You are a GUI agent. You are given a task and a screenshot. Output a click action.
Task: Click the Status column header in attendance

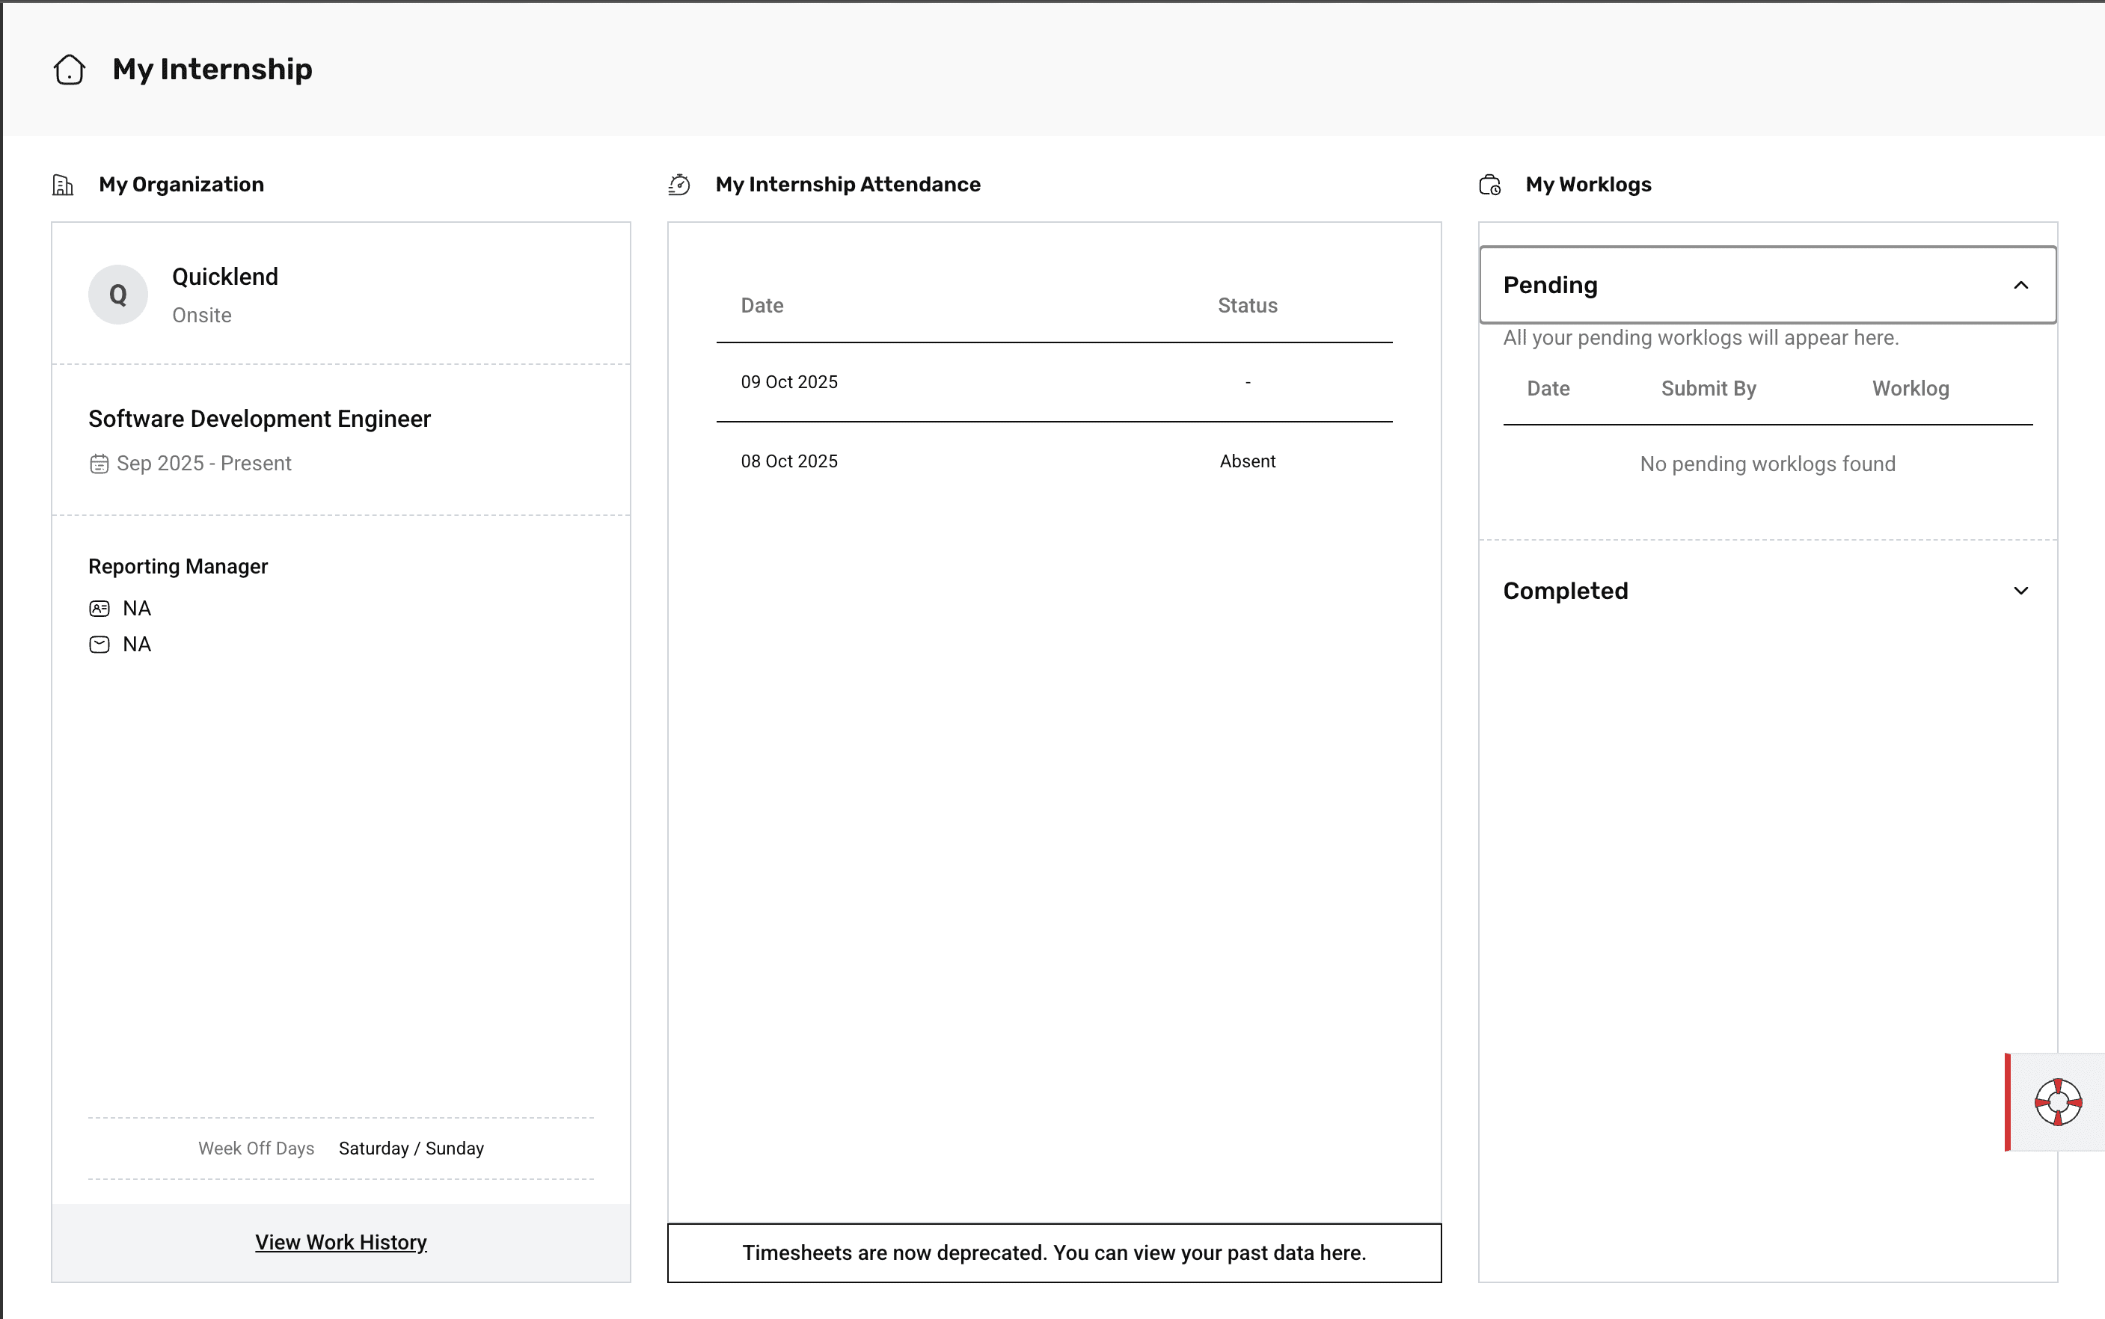[x=1247, y=307]
